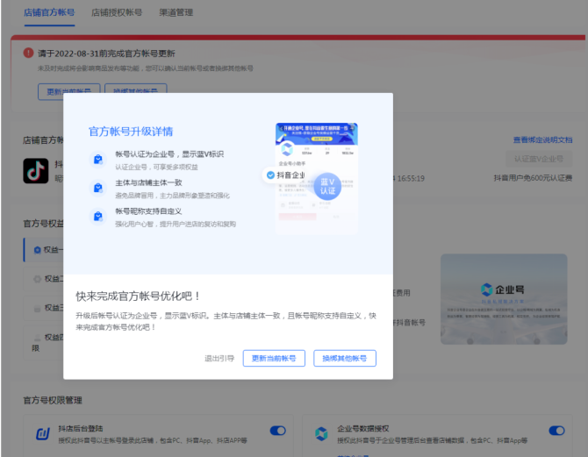Click the TikTok account avatar icon
588x457 pixels.
pyautogui.click(x=36, y=170)
